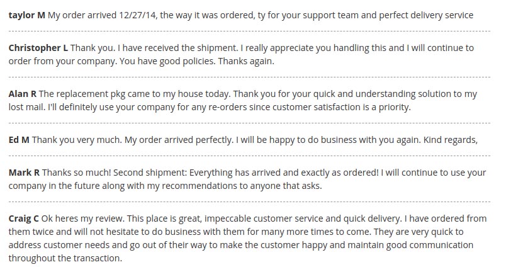Image resolution: width=506 pixels, height=267 pixels.
Task: Click the reviewer name Ed M
Action: pyautogui.click(x=19, y=140)
